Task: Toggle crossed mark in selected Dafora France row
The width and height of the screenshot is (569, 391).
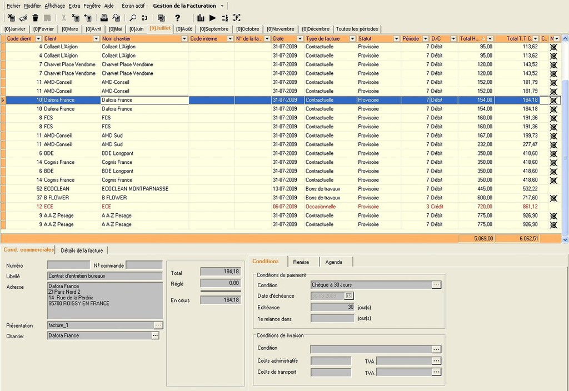Action: (553, 100)
